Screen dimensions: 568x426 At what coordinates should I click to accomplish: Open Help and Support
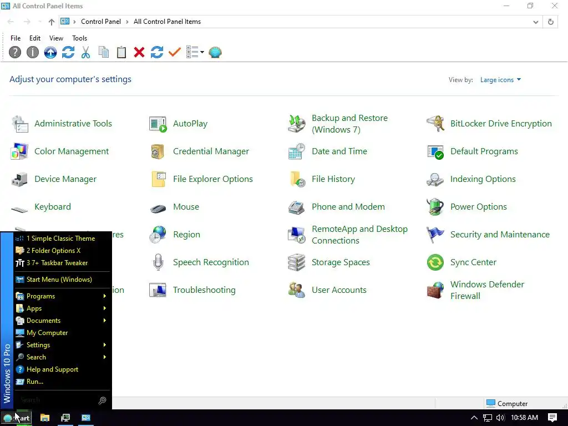62,369
